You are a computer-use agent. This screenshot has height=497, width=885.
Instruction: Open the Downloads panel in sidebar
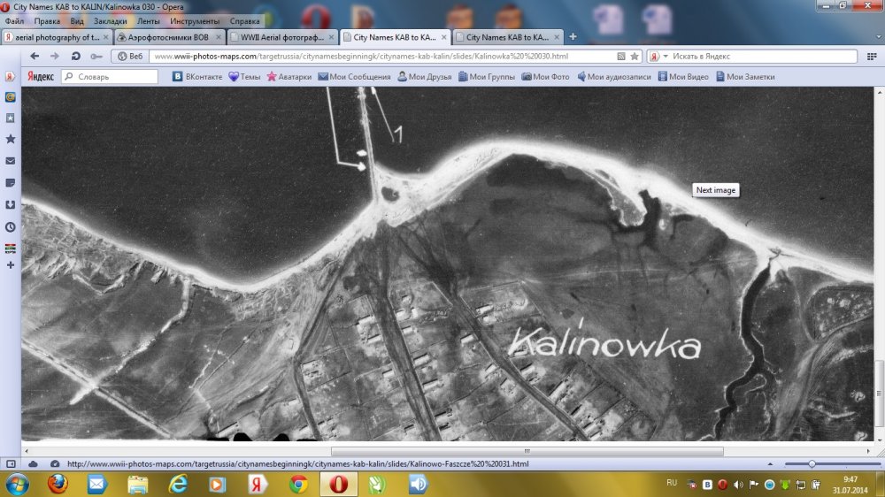coord(11,204)
